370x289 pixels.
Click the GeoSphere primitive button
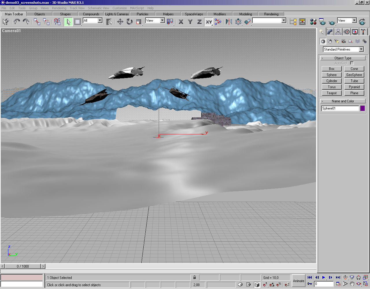(x=354, y=75)
